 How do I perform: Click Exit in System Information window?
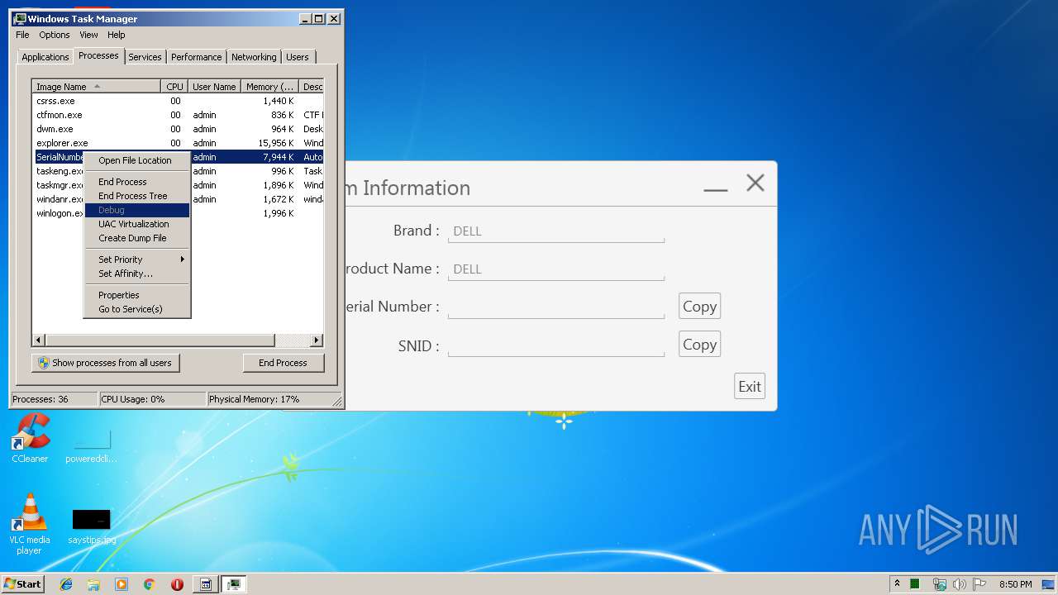click(750, 386)
